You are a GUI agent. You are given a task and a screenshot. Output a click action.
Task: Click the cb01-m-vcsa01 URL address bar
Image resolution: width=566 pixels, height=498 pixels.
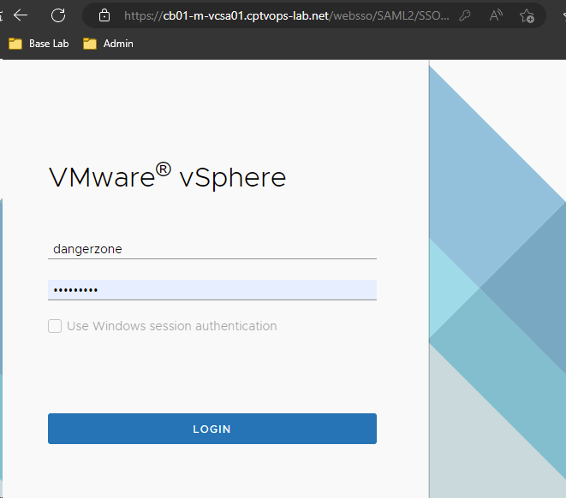point(283,15)
